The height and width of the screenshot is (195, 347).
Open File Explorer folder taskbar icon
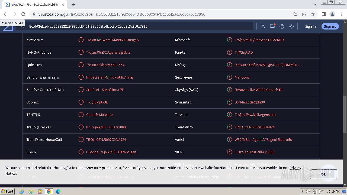[31, 191]
